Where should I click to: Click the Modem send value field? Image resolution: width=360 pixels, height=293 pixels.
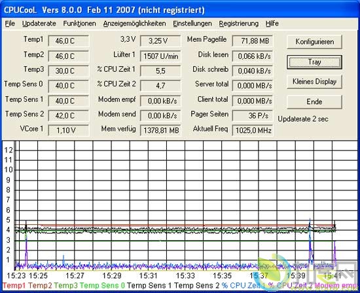point(160,116)
